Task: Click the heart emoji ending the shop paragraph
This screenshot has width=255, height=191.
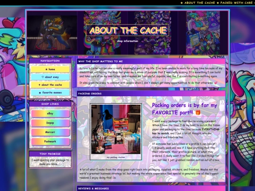Action: point(216,83)
